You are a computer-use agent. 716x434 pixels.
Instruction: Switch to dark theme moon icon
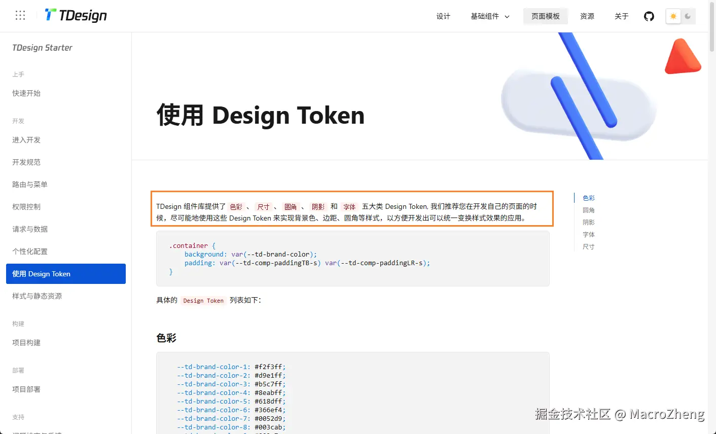(688, 16)
